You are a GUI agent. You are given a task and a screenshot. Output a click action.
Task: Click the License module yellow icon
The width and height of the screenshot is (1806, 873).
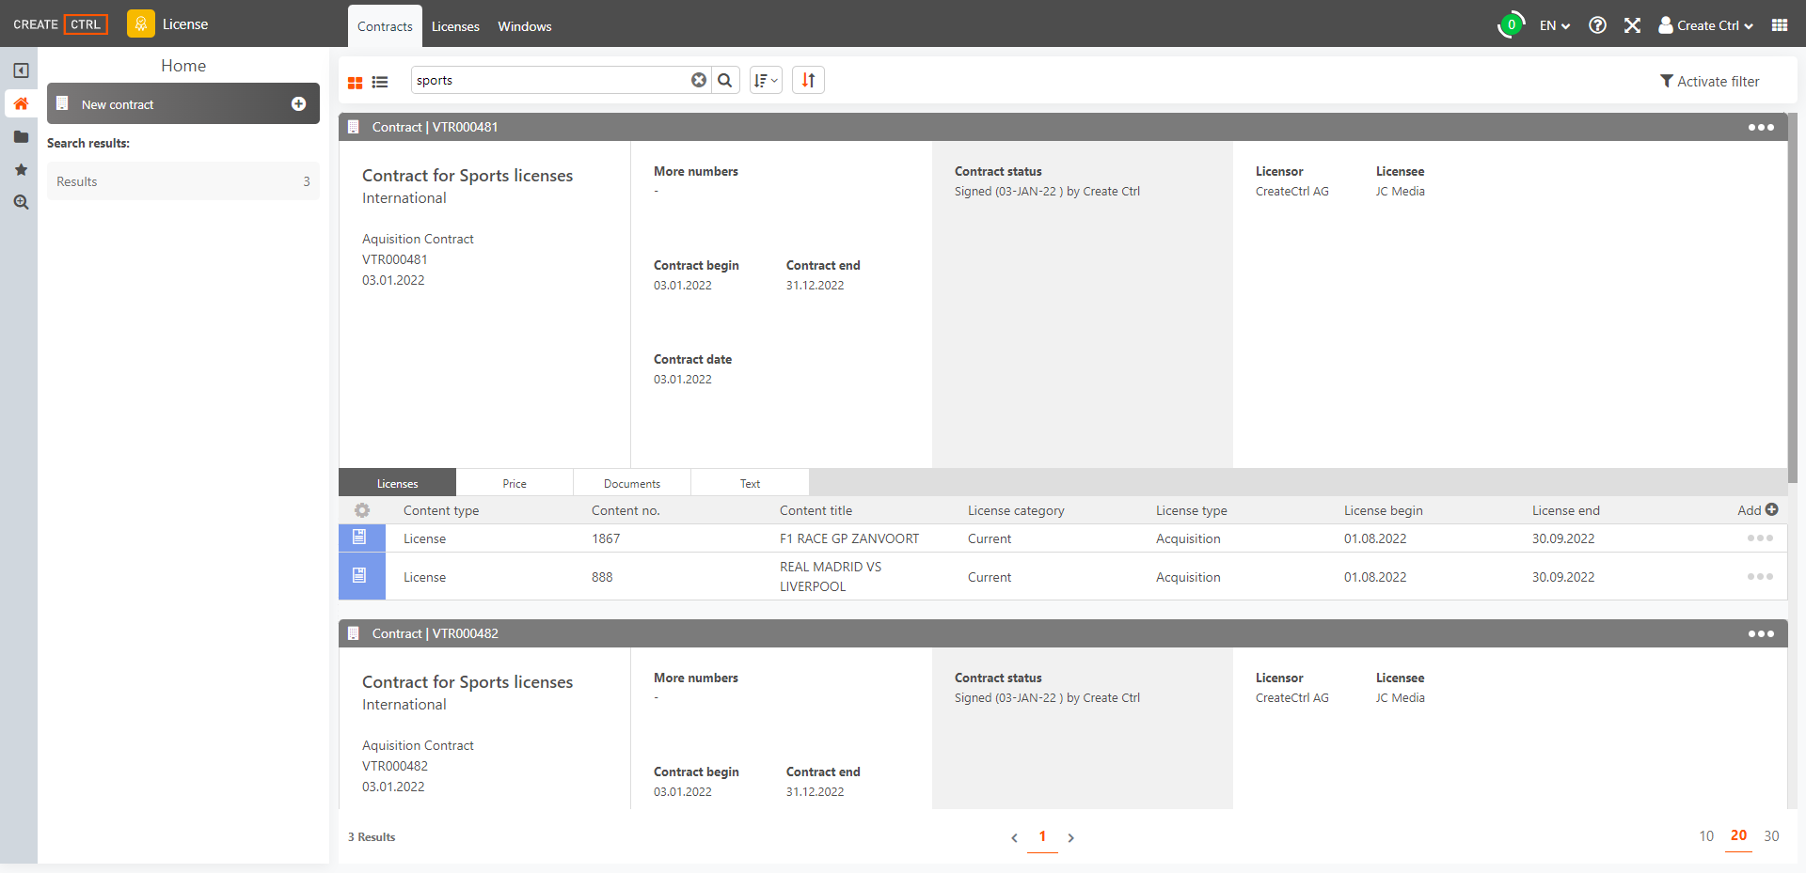[x=141, y=23]
